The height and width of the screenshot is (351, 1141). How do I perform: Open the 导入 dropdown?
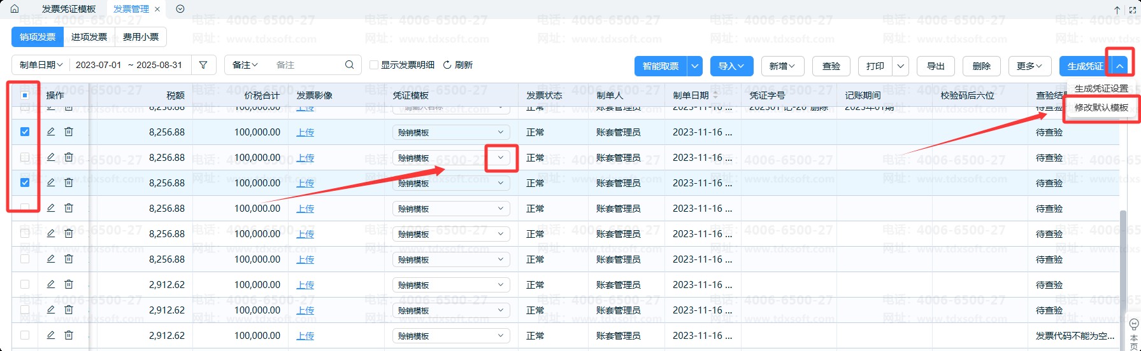click(x=731, y=66)
